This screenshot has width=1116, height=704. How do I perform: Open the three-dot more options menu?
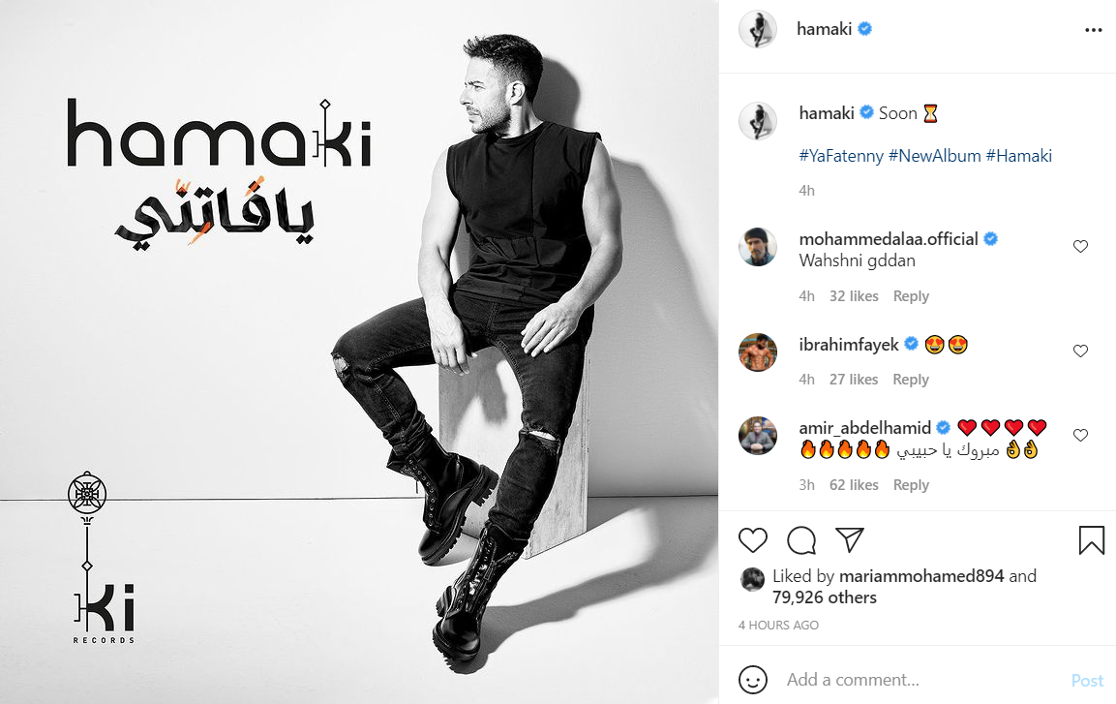(x=1093, y=30)
